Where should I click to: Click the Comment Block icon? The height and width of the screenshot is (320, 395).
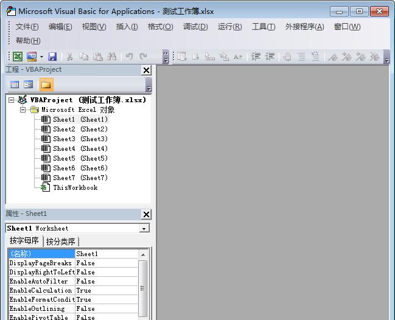pyautogui.click(x=301, y=57)
